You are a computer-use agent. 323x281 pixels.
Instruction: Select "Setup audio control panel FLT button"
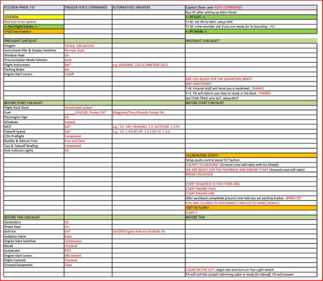(251, 160)
